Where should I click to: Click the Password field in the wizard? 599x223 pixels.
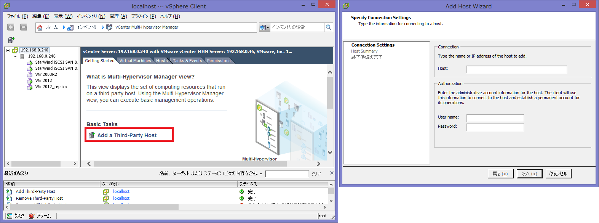(x=495, y=127)
